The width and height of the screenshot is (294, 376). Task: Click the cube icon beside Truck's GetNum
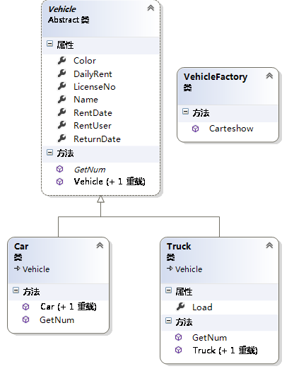(x=178, y=337)
